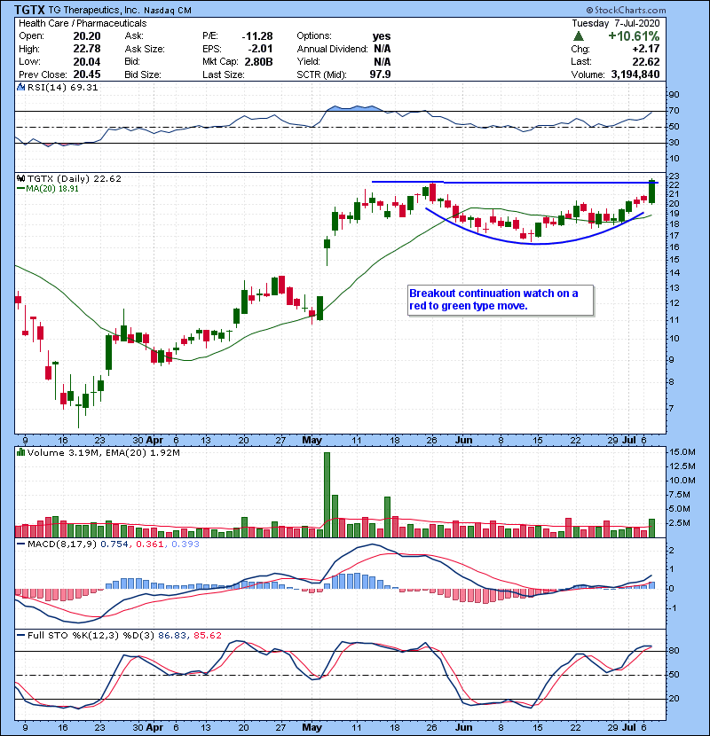The image size is (710, 736).
Task: Click the SCTR (Mid) value 97.9
Action: (x=380, y=74)
